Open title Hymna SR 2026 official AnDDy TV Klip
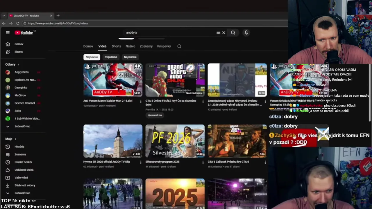 pos(107,162)
